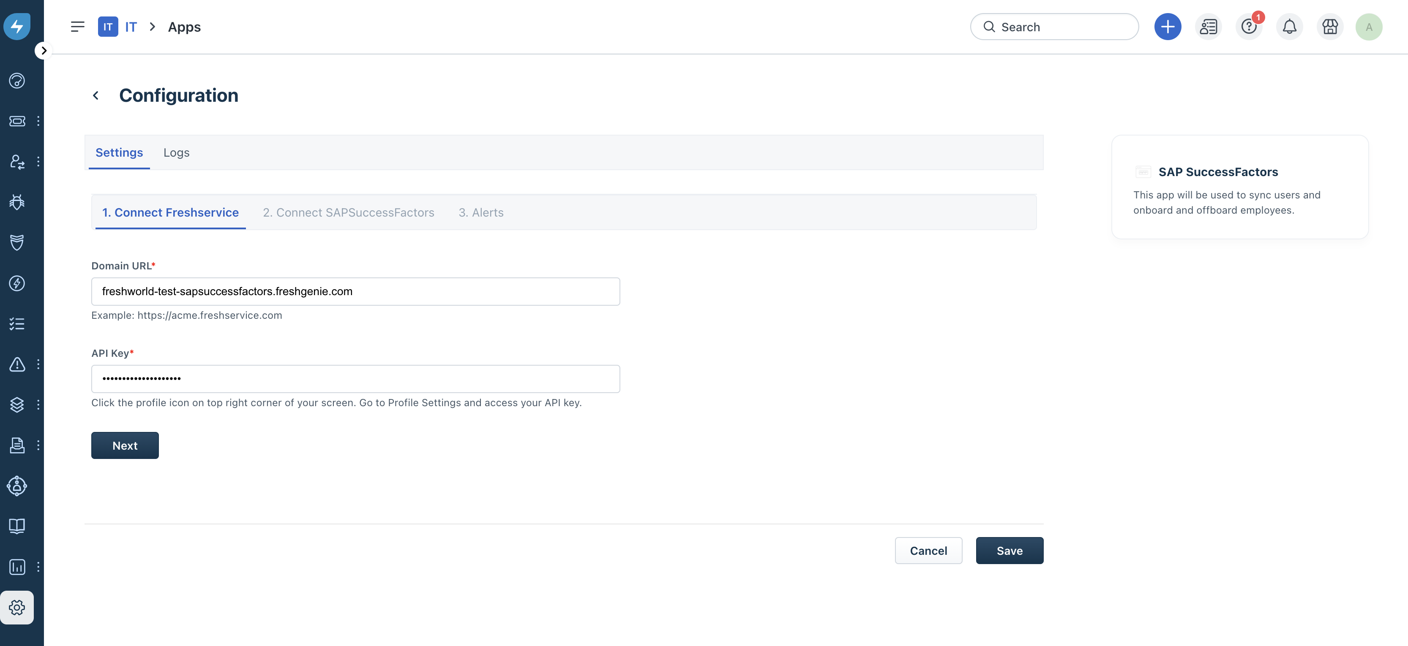The image size is (1408, 646).
Task: Toggle the hamburger navigation menu
Action: [x=78, y=27]
